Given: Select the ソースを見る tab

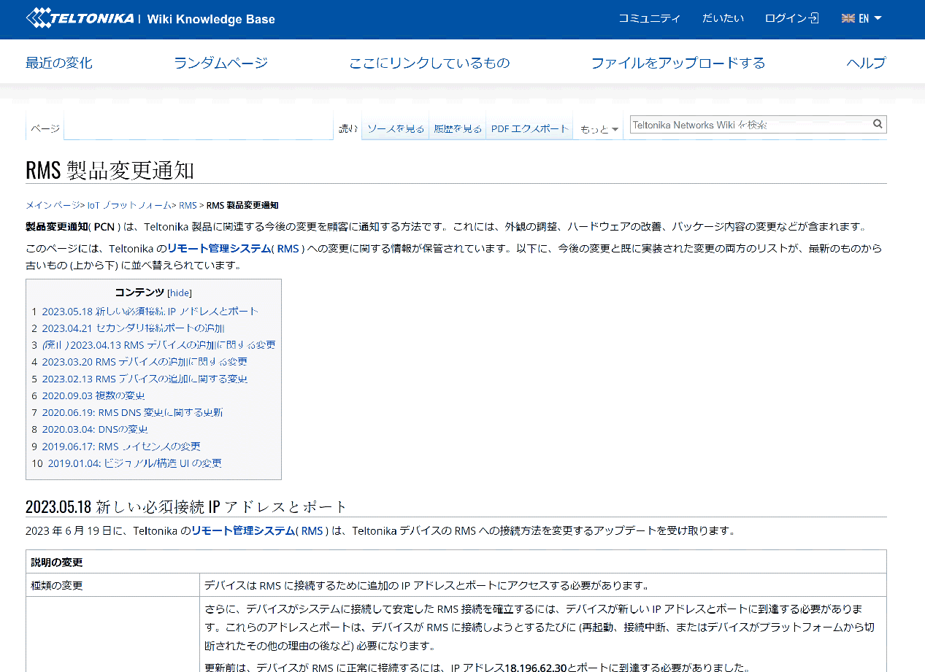Looking at the screenshot, I should point(395,128).
